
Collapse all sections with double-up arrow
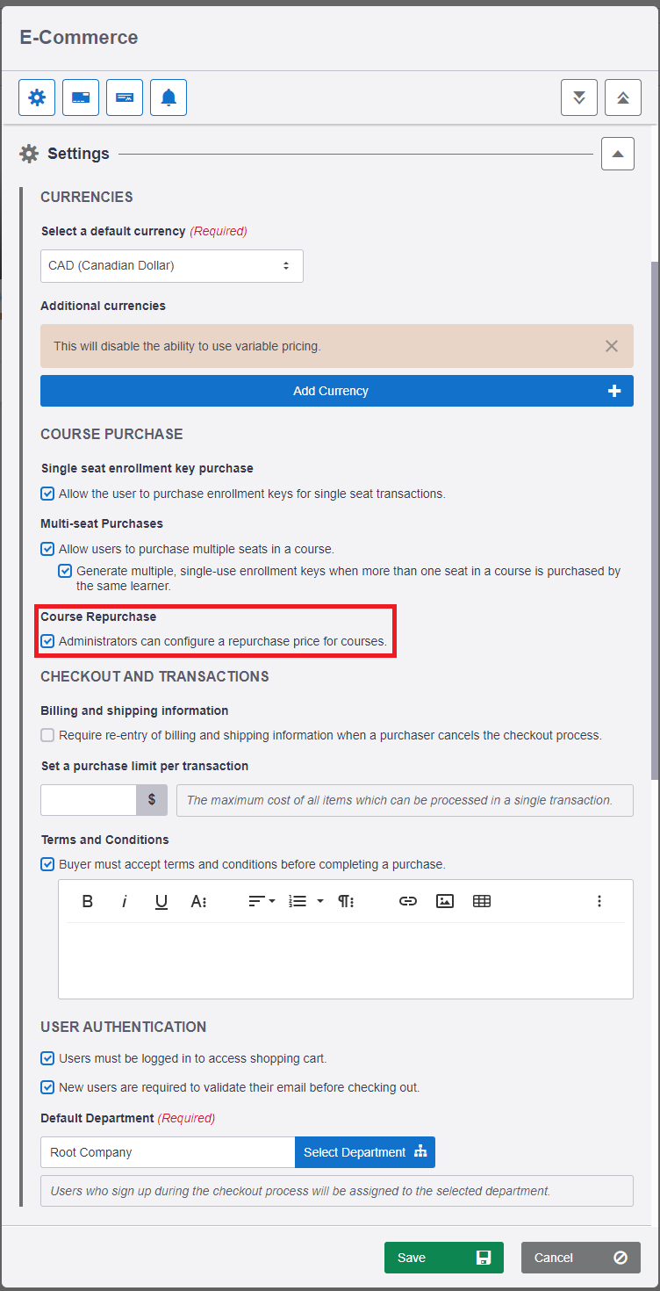pyautogui.click(x=623, y=97)
